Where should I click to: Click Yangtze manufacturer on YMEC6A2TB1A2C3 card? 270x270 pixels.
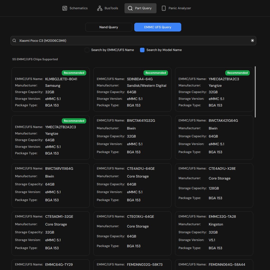tap(215, 85)
